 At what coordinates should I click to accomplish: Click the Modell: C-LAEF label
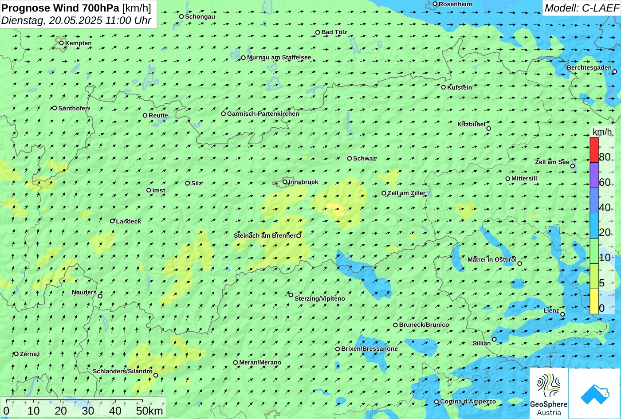pos(581,8)
